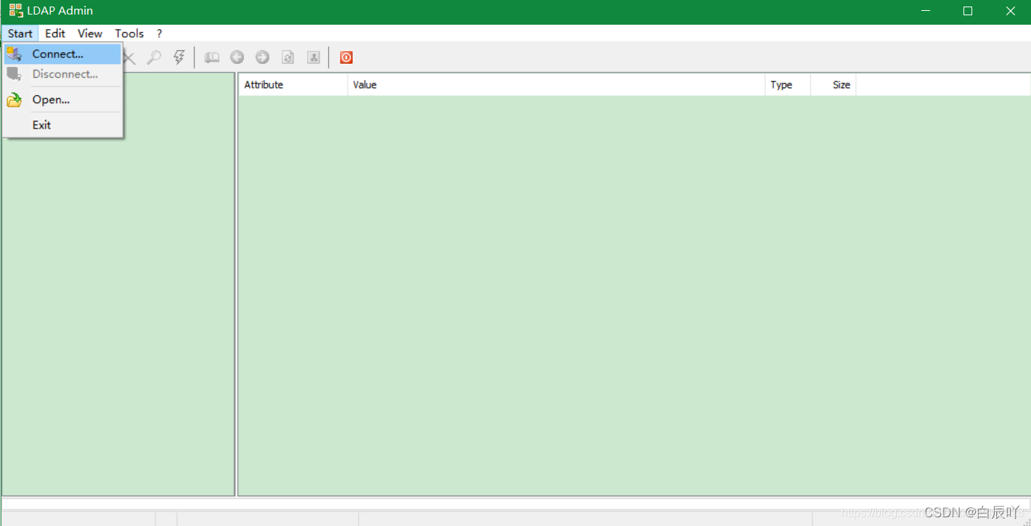Open the Edit menu

(x=55, y=33)
